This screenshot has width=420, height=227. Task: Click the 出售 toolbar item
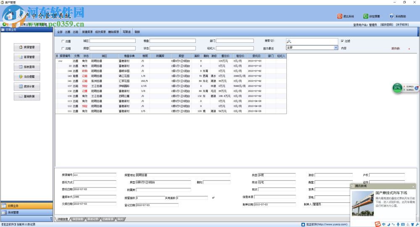tap(68, 32)
